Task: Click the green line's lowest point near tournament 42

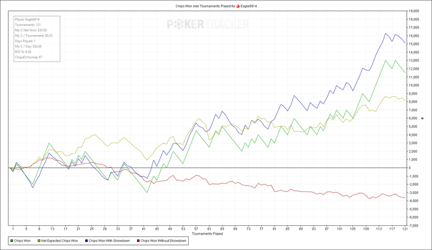Action: pyautogui.click(x=147, y=193)
